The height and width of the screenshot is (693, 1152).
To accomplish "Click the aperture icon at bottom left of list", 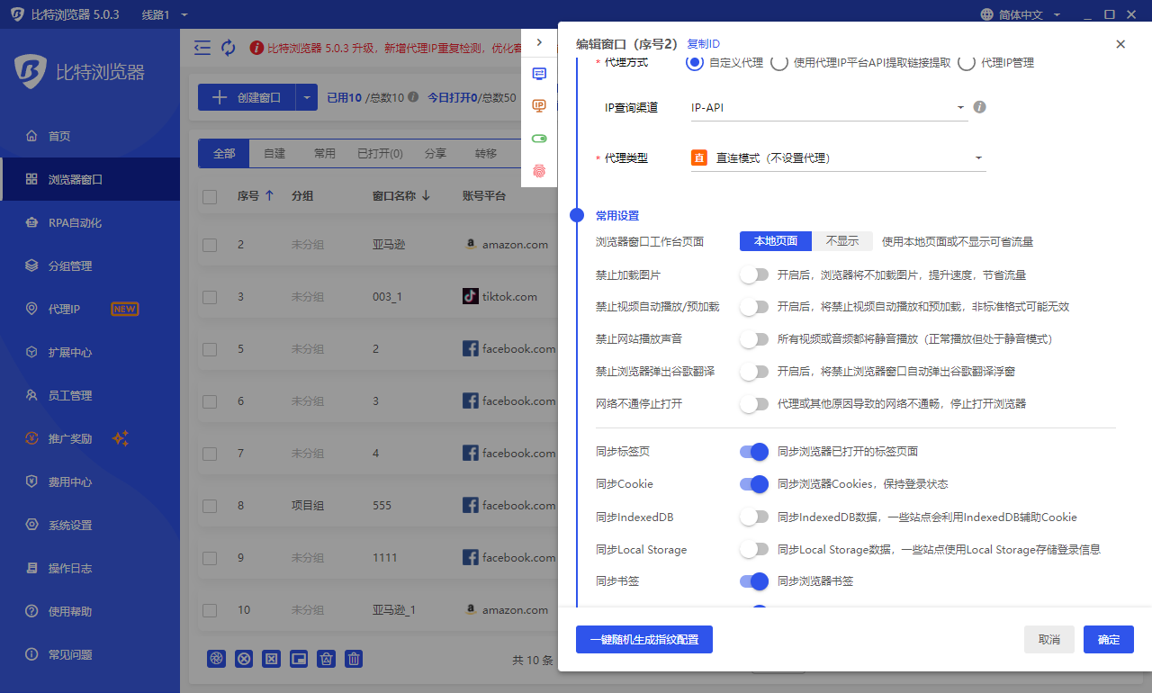I will pos(216,659).
